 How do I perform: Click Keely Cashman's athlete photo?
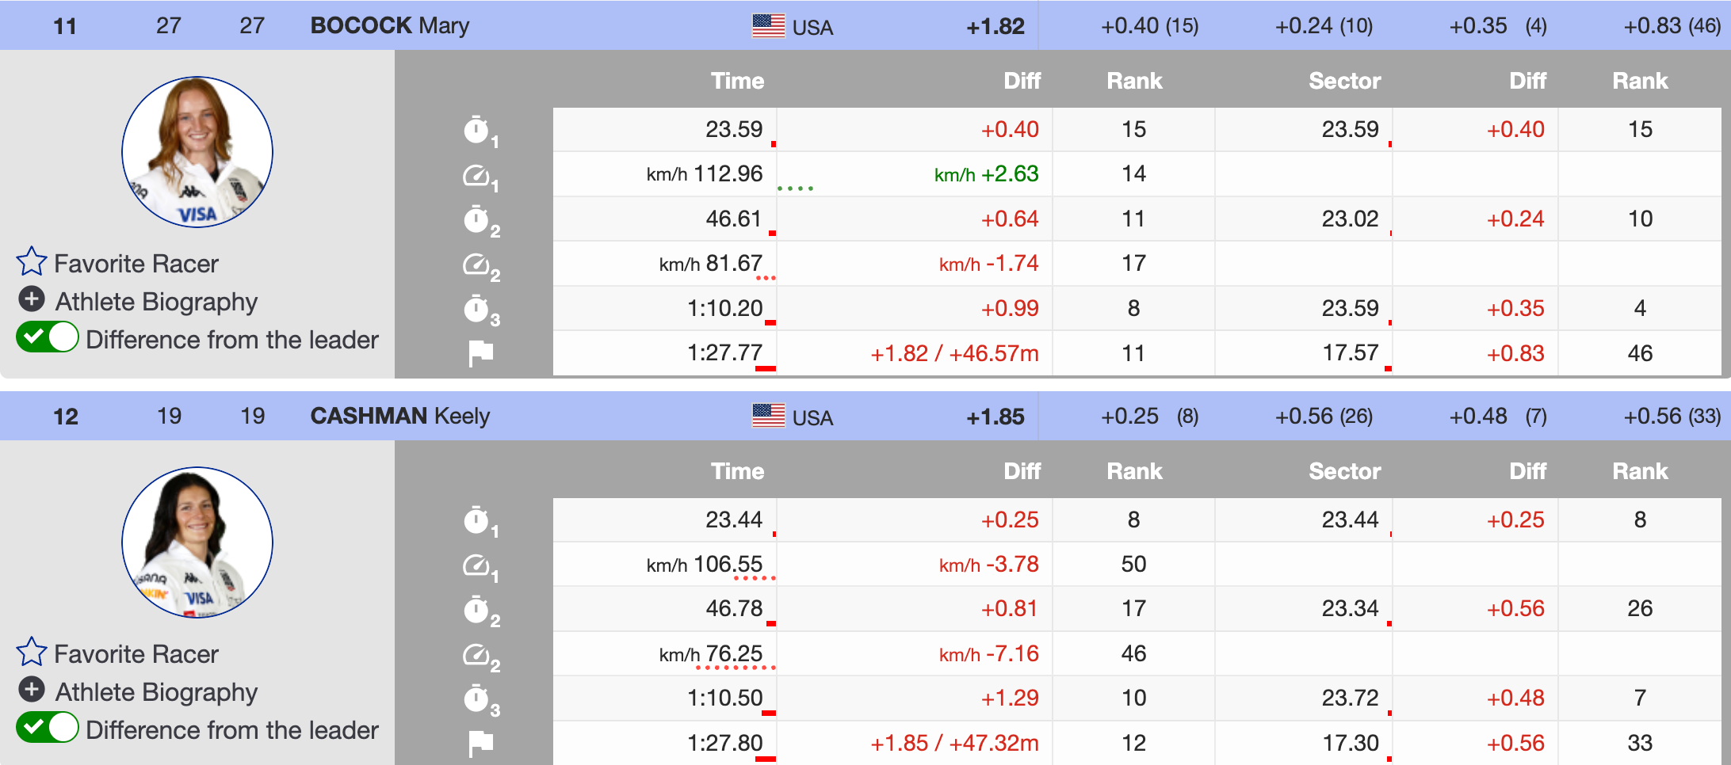click(197, 542)
